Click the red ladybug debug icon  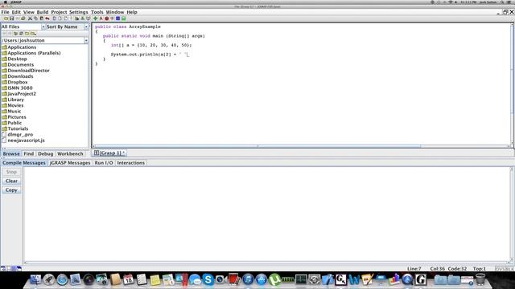point(106,18)
